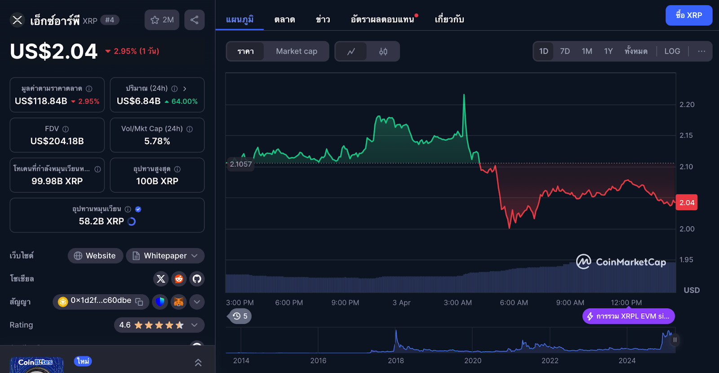Open the ข่าว tab
Screen dimensions: 719x373
pyautogui.click(x=323, y=19)
